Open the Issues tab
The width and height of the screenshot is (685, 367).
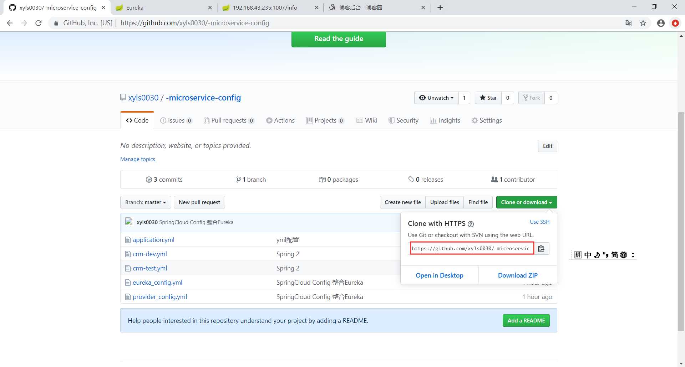[176, 120]
